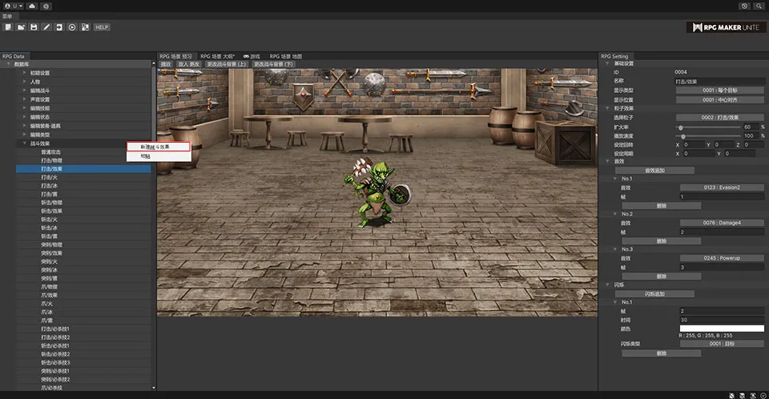The width and height of the screenshot is (769, 399).
Task: Select 新增战斗效果 in context menu
Action: (158, 147)
